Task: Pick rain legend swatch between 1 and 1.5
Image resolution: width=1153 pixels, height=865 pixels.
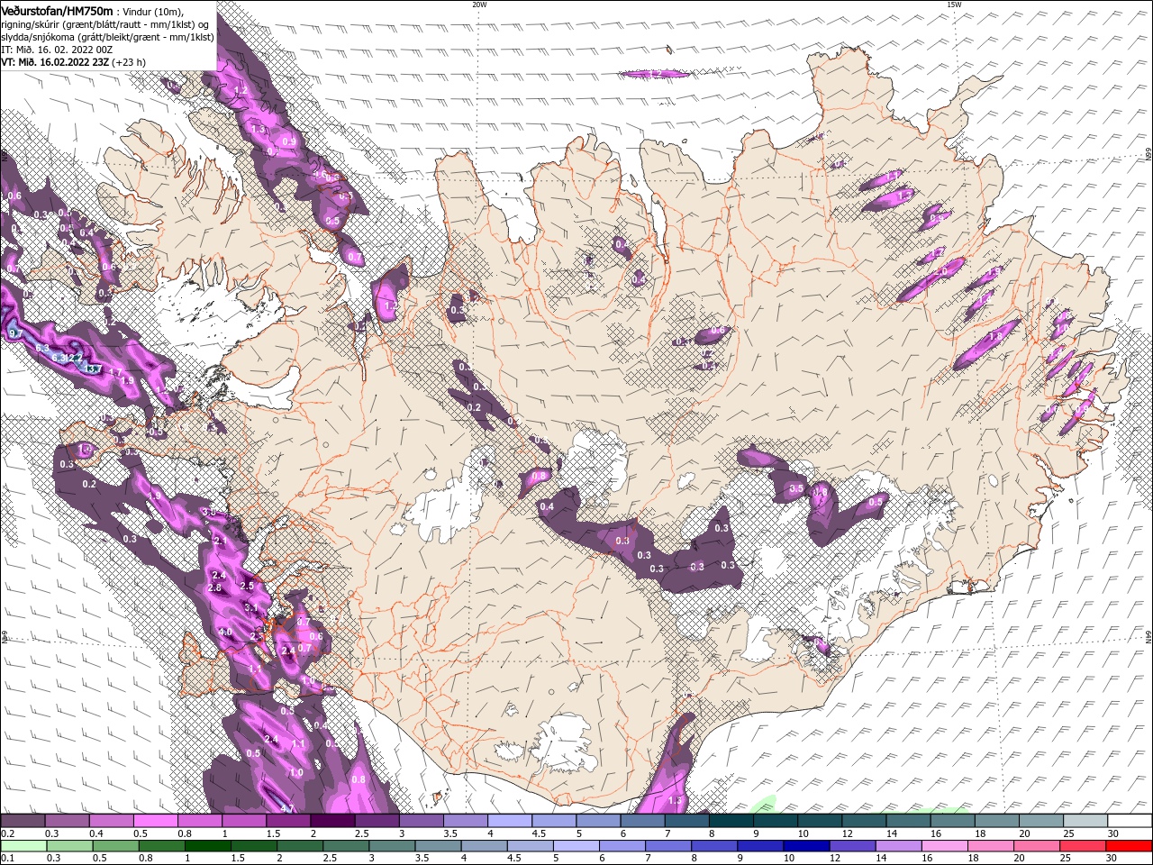Action: point(207,846)
